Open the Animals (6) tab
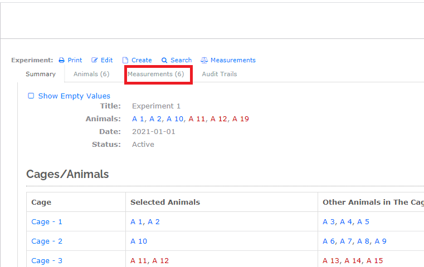The height and width of the screenshot is (267, 424). click(x=91, y=74)
